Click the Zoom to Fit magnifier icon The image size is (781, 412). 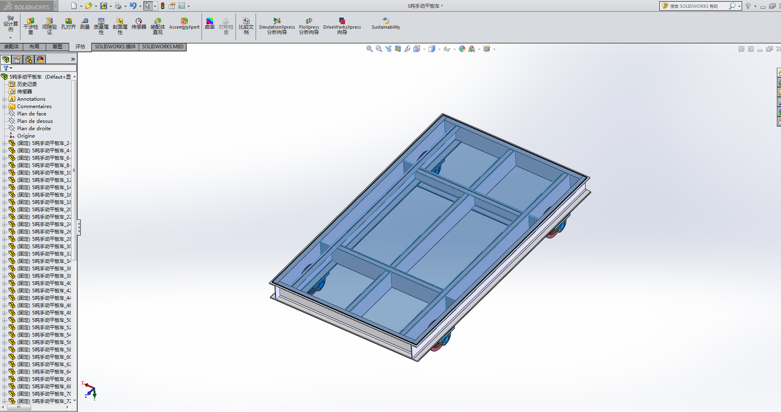pos(369,49)
